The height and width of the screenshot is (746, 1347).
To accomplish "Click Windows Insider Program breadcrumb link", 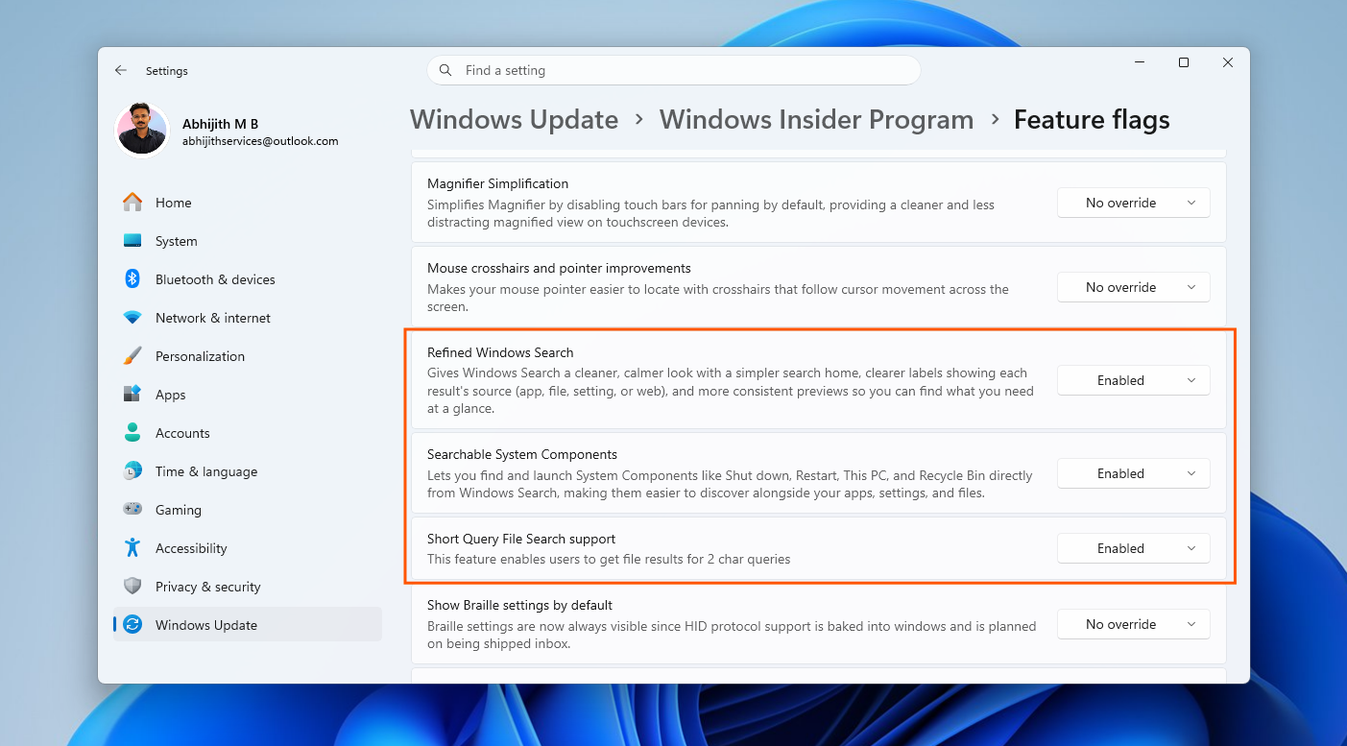I will point(816,120).
